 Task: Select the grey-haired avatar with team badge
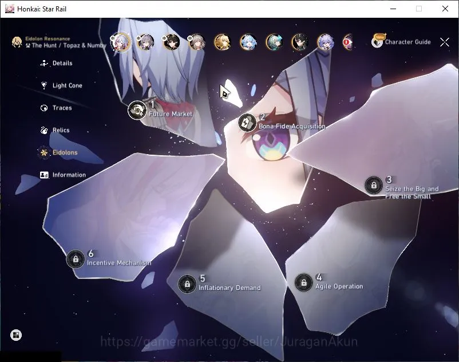click(197, 42)
